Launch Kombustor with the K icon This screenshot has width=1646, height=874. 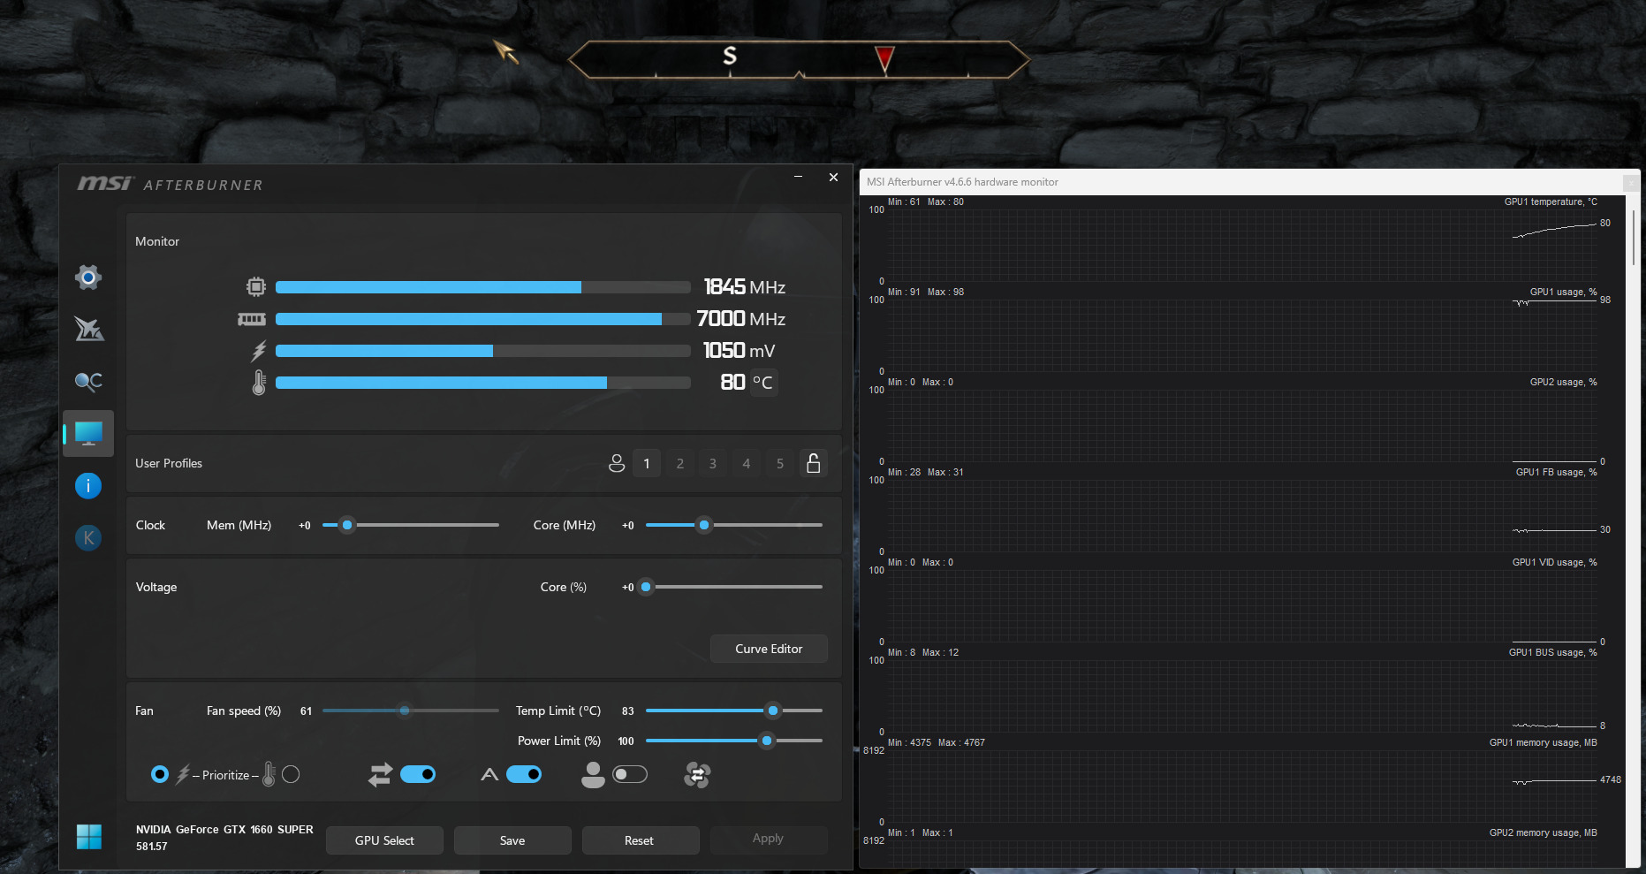click(88, 537)
